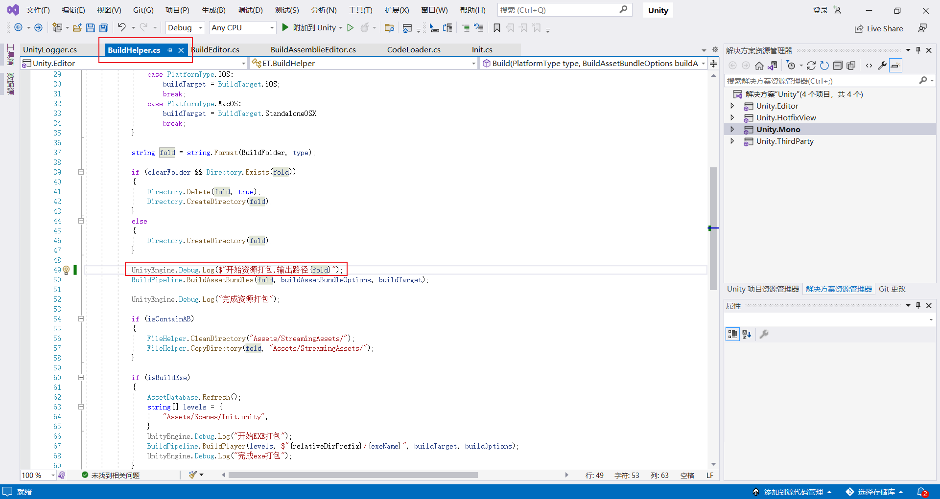Refresh the Solution Explorer
Screen dimensions: 940x499
(x=824, y=66)
